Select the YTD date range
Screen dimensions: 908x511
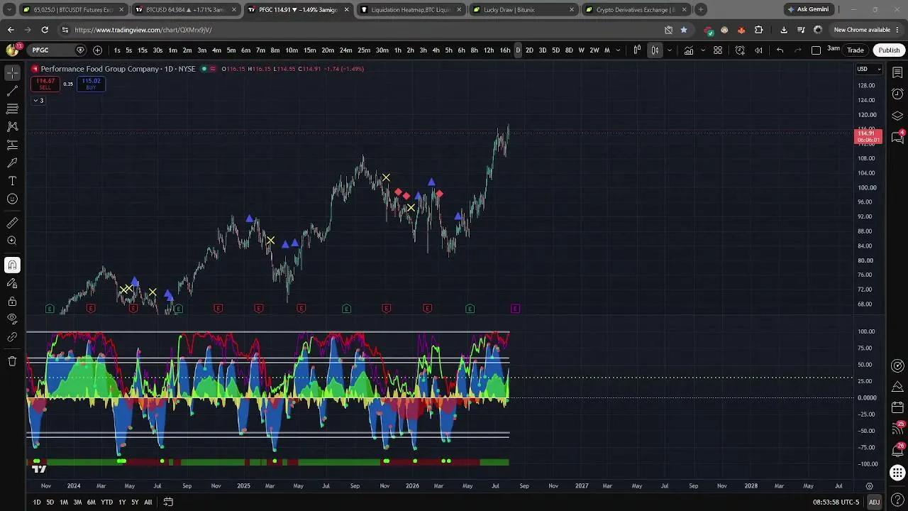point(106,502)
